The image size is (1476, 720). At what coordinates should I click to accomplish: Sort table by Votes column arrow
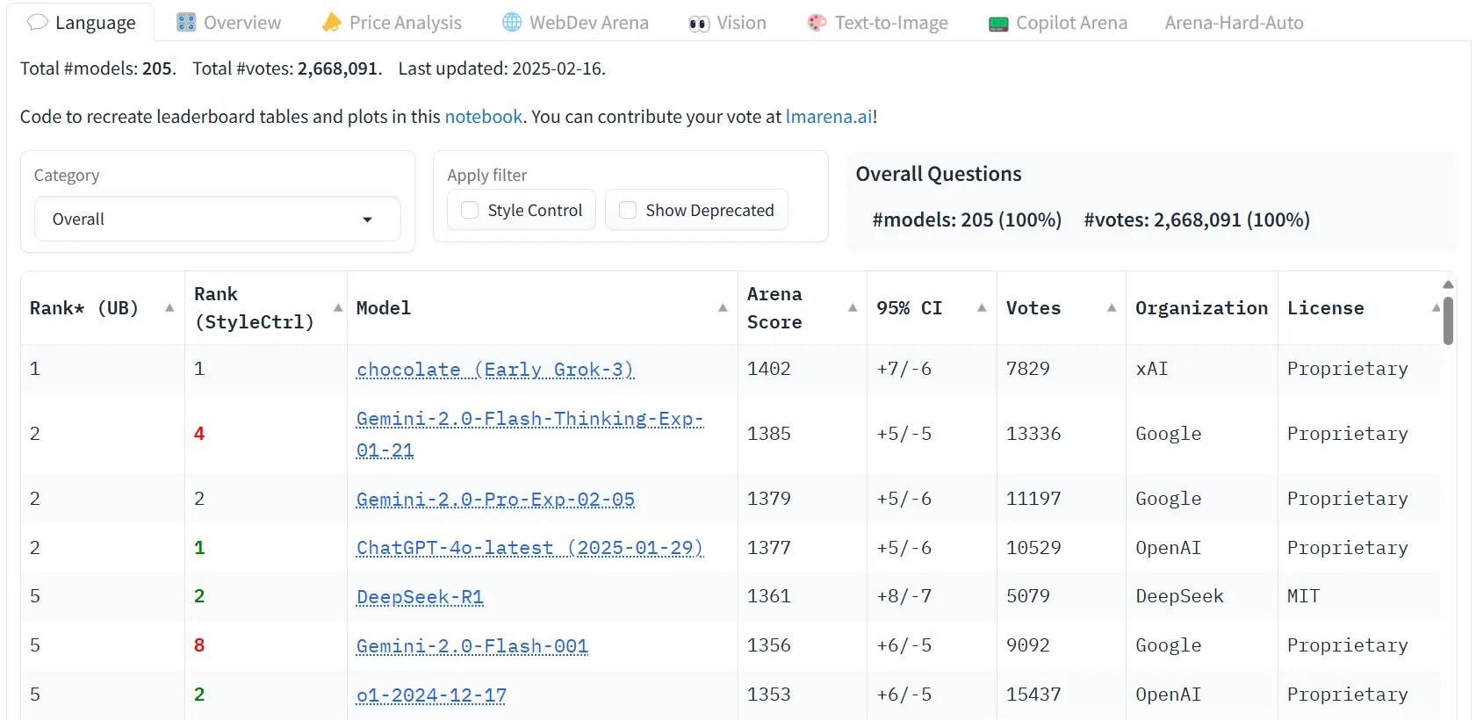(1111, 308)
